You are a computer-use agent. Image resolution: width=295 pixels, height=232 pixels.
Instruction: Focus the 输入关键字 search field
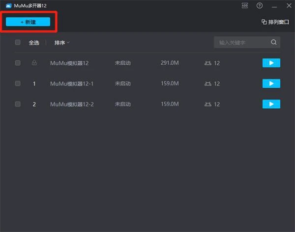pyautogui.click(x=247, y=42)
